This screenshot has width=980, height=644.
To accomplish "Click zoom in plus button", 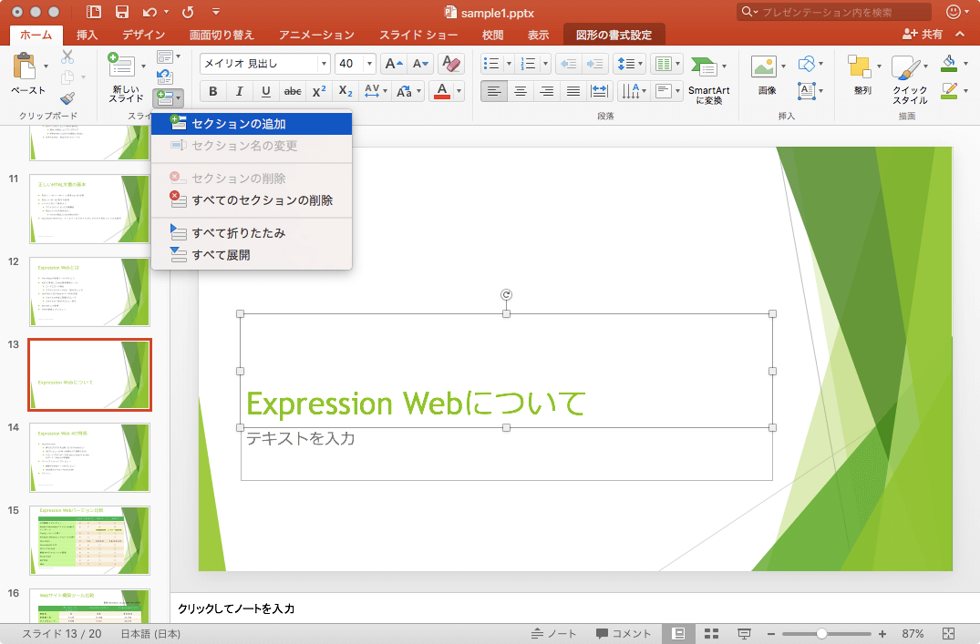I will pyautogui.click(x=882, y=633).
